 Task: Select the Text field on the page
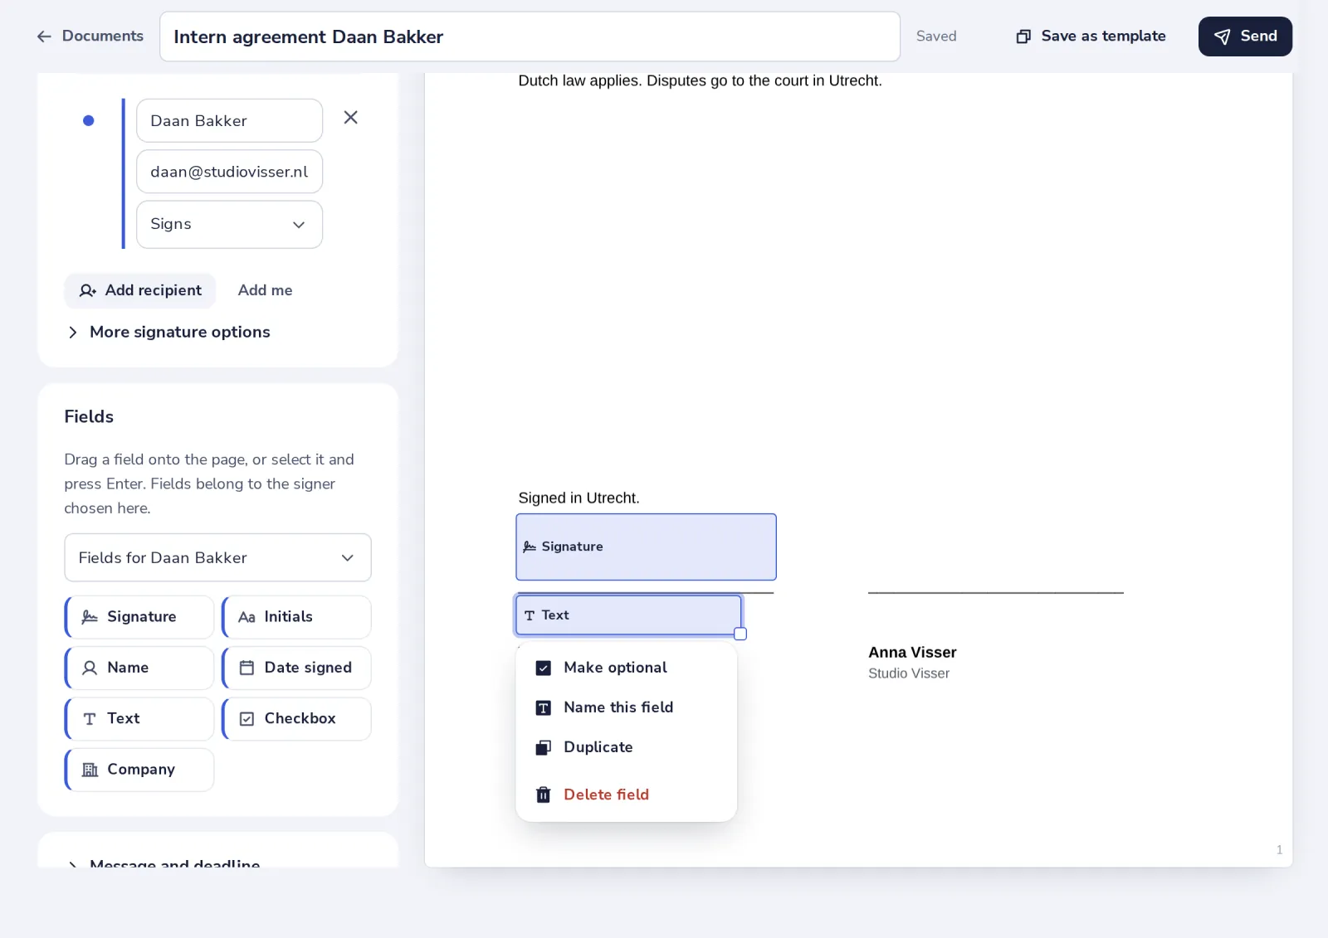click(628, 615)
